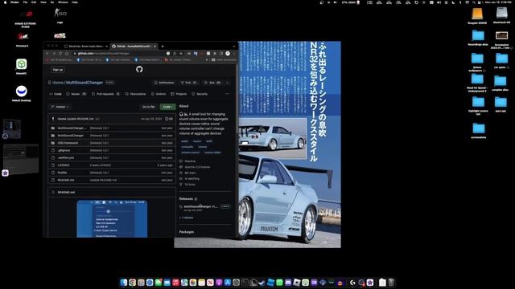Open the Window menu in menu bar
The width and height of the screenshot is (515, 289).
click(x=63, y=2)
